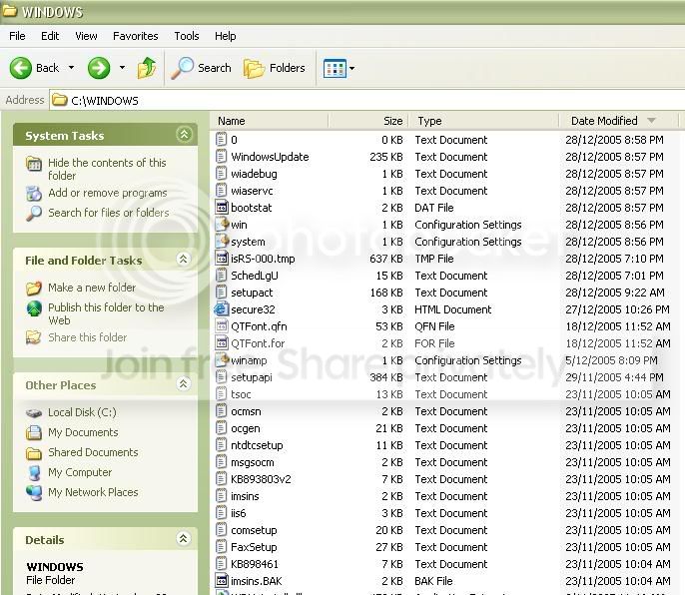Go up one folder level icon
Viewport: 685px width, 595px height.
tap(147, 68)
